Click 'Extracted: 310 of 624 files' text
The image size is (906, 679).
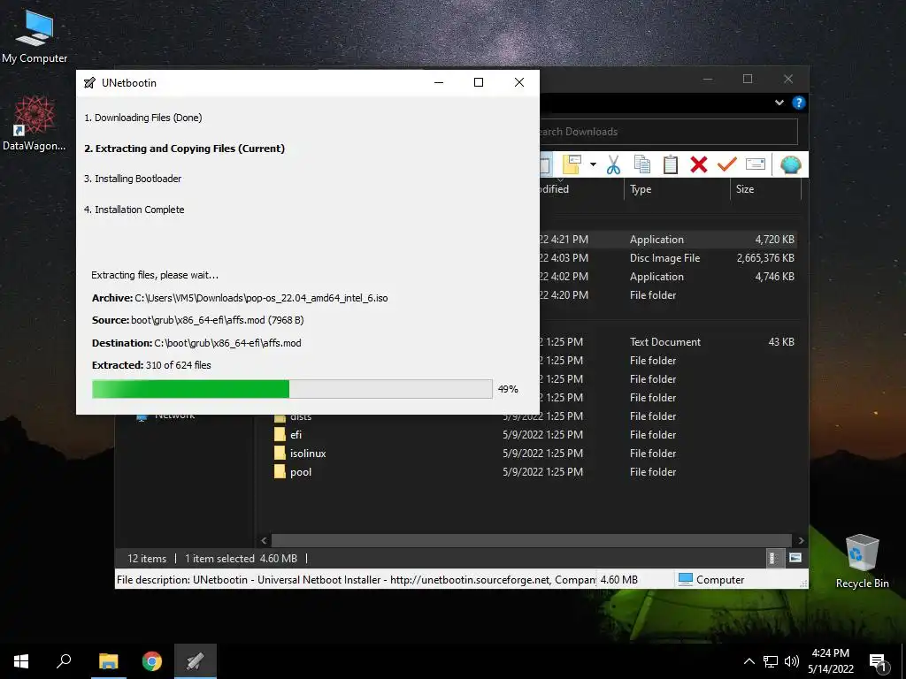[151, 365]
